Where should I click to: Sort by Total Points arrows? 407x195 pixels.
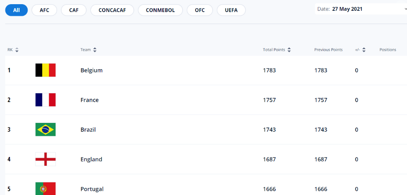[289, 50]
